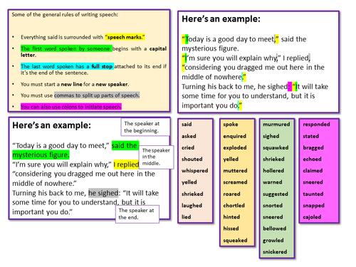
Task: Click the grey highlighted "he sighed" text
Action: pyautogui.click(x=103, y=193)
